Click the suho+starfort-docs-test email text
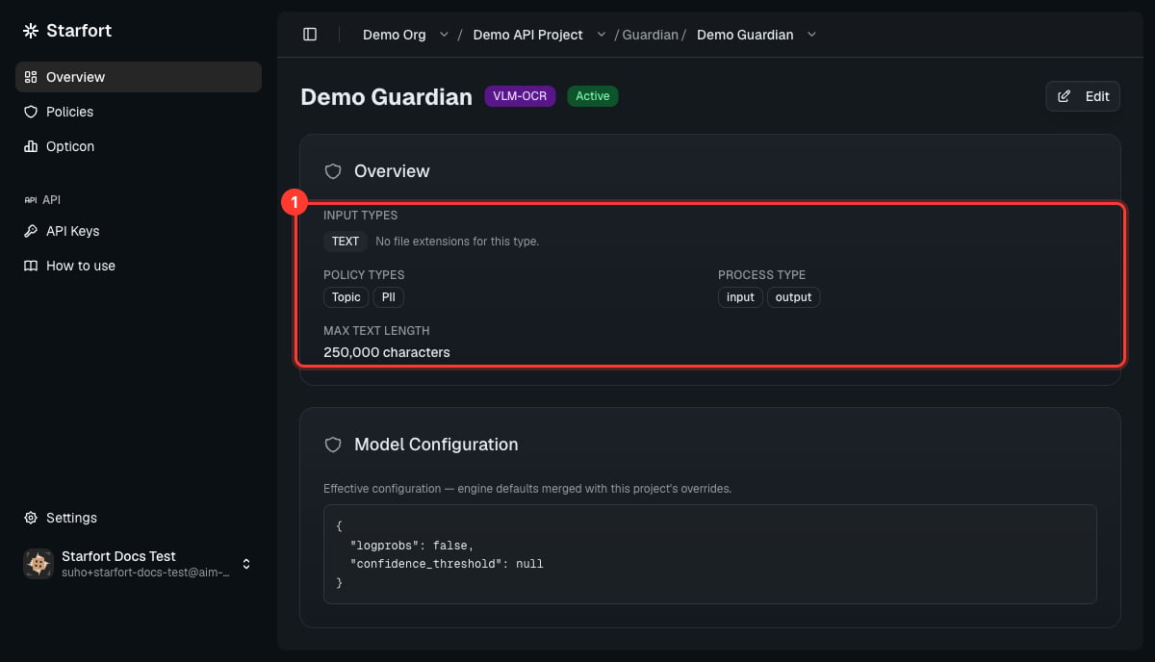 145,573
